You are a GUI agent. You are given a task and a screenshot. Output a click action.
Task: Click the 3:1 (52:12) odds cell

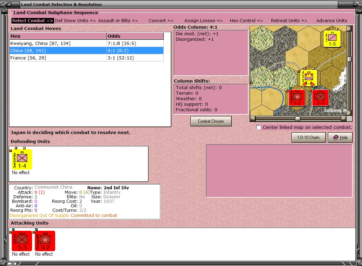135,58
